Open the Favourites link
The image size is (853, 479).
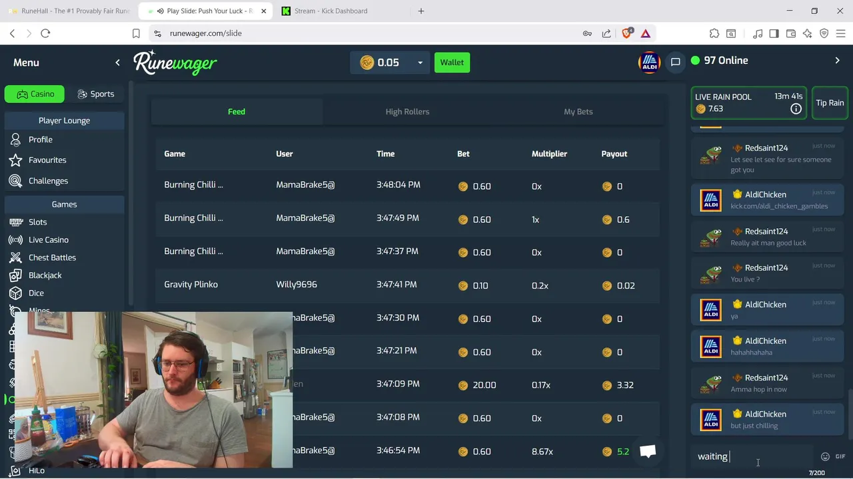[47, 160]
